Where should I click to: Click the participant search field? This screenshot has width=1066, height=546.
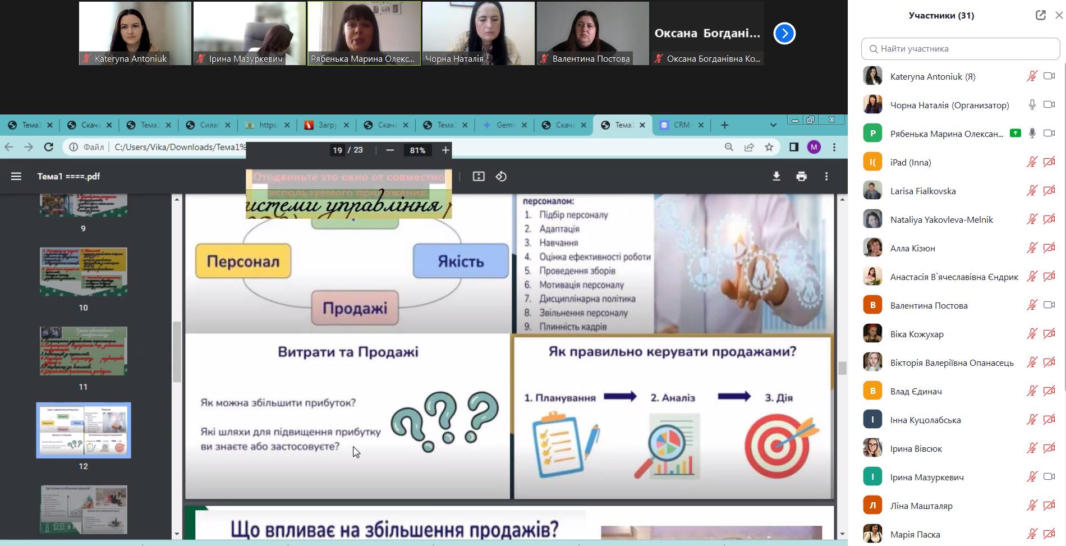click(x=961, y=49)
